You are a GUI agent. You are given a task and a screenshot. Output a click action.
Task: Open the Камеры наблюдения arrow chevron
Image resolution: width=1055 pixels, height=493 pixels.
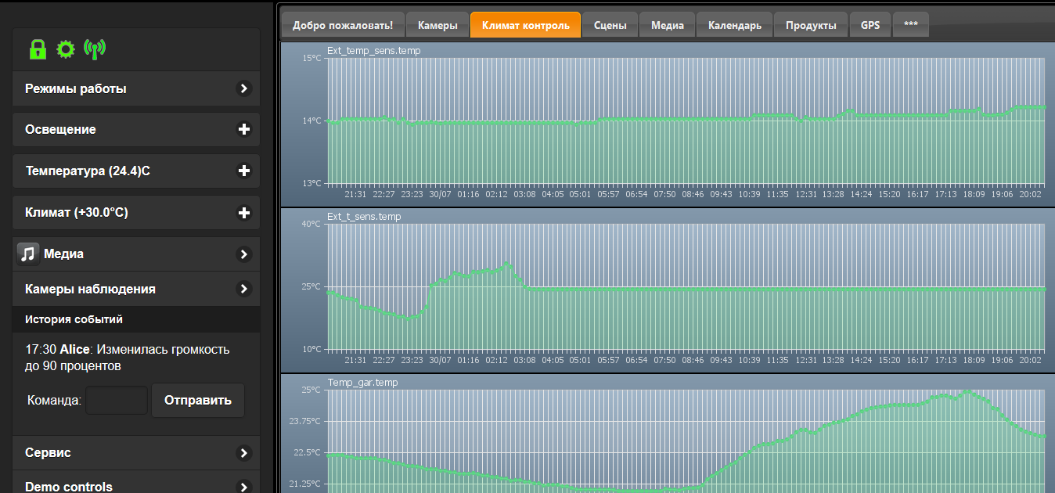coord(244,289)
